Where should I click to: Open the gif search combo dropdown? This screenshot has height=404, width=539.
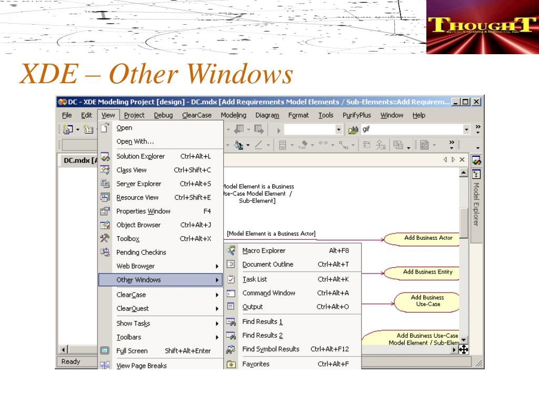point(466,129)
